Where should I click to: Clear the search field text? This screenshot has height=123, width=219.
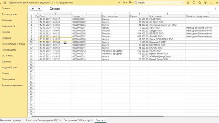pyautogui.click(x=183, y=3)
